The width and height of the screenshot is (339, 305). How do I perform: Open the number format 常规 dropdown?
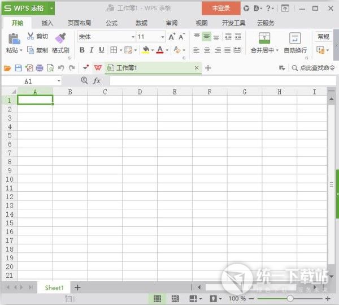[323, 37]
